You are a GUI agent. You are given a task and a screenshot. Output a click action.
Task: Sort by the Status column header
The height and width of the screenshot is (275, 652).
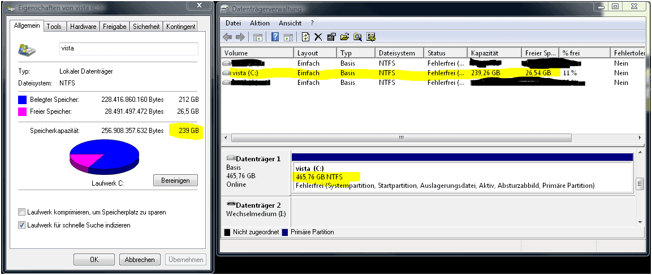446,53
